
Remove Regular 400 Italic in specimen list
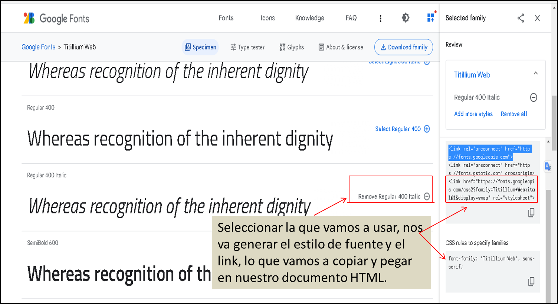[394, 196]
